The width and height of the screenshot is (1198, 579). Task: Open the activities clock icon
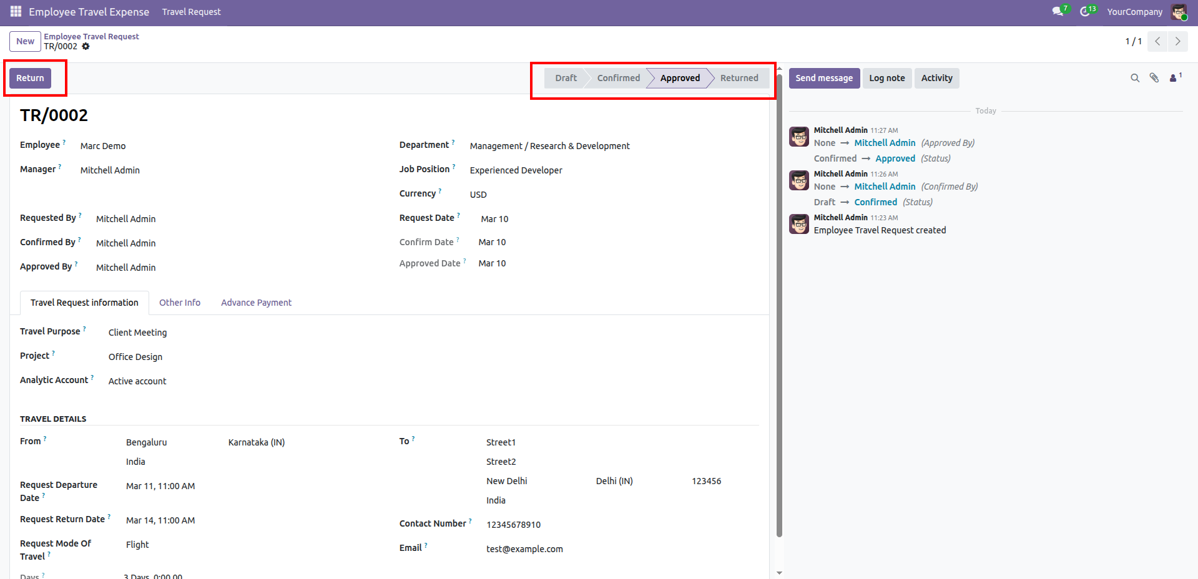pos(1085,12)
